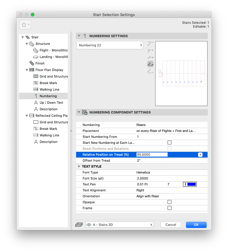Viewport: 228px width, 252px height.
Task: Click Start Numbering From value 1
Action: pos(138,137)
